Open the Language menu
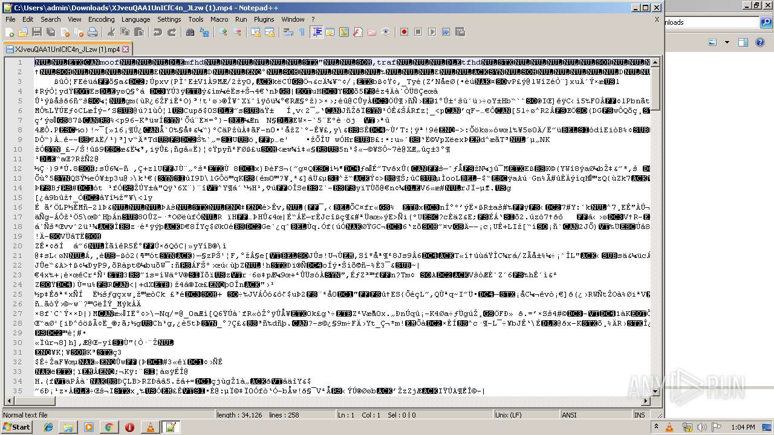The image size is (774, 435). pyautogui.click(x=135, y=19)
